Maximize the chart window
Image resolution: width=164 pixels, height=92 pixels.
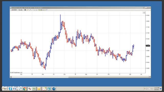pos(148,8)
